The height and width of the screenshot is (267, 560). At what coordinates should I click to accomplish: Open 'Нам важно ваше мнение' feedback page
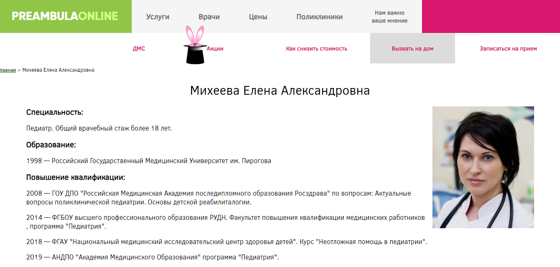pos(389,17)
